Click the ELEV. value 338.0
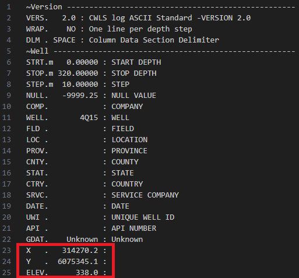The height and width of the screenshot is (278, 299). (87, 273)
